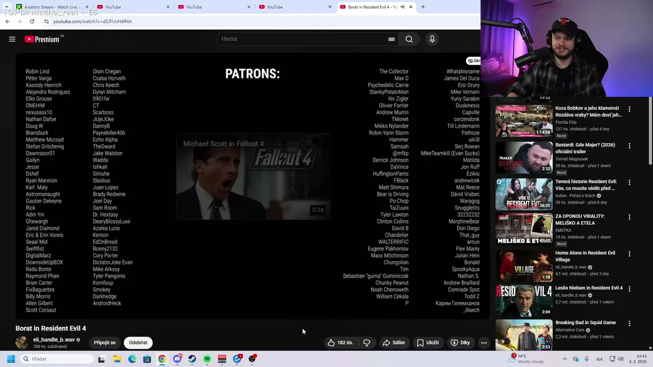Subscribe with Odebírat button
This screenshot has width=653, height=367.
(x=138, y=343)
